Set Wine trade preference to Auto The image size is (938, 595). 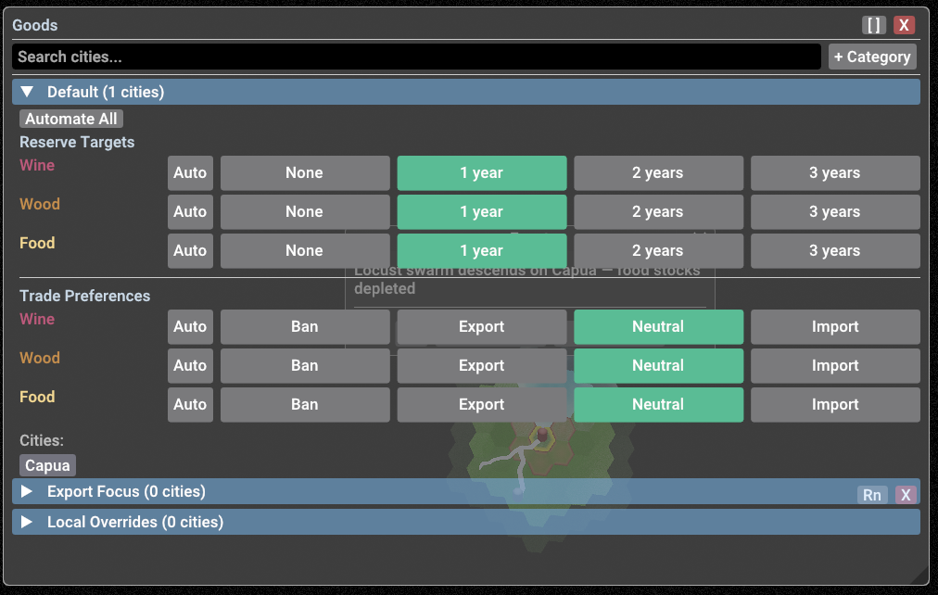tap(190, 326)
